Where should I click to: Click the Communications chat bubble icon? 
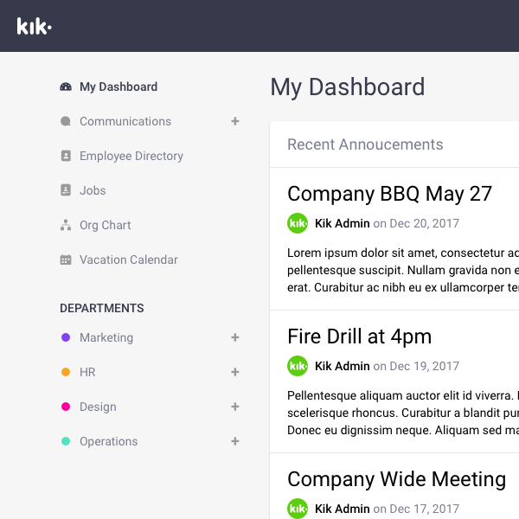[x=66, y=121]
